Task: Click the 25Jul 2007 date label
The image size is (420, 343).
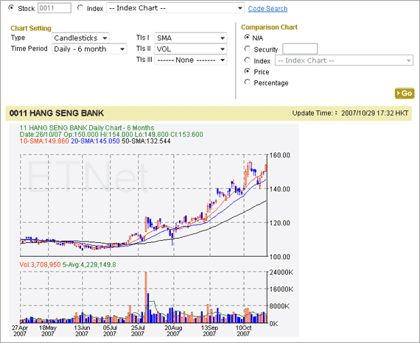Action: coord(138,330)
